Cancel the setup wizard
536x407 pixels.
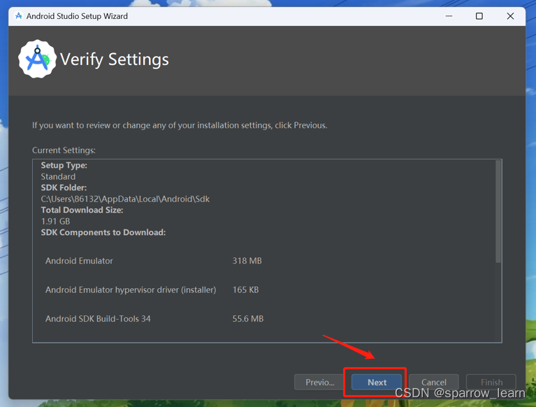pos(433,382)
